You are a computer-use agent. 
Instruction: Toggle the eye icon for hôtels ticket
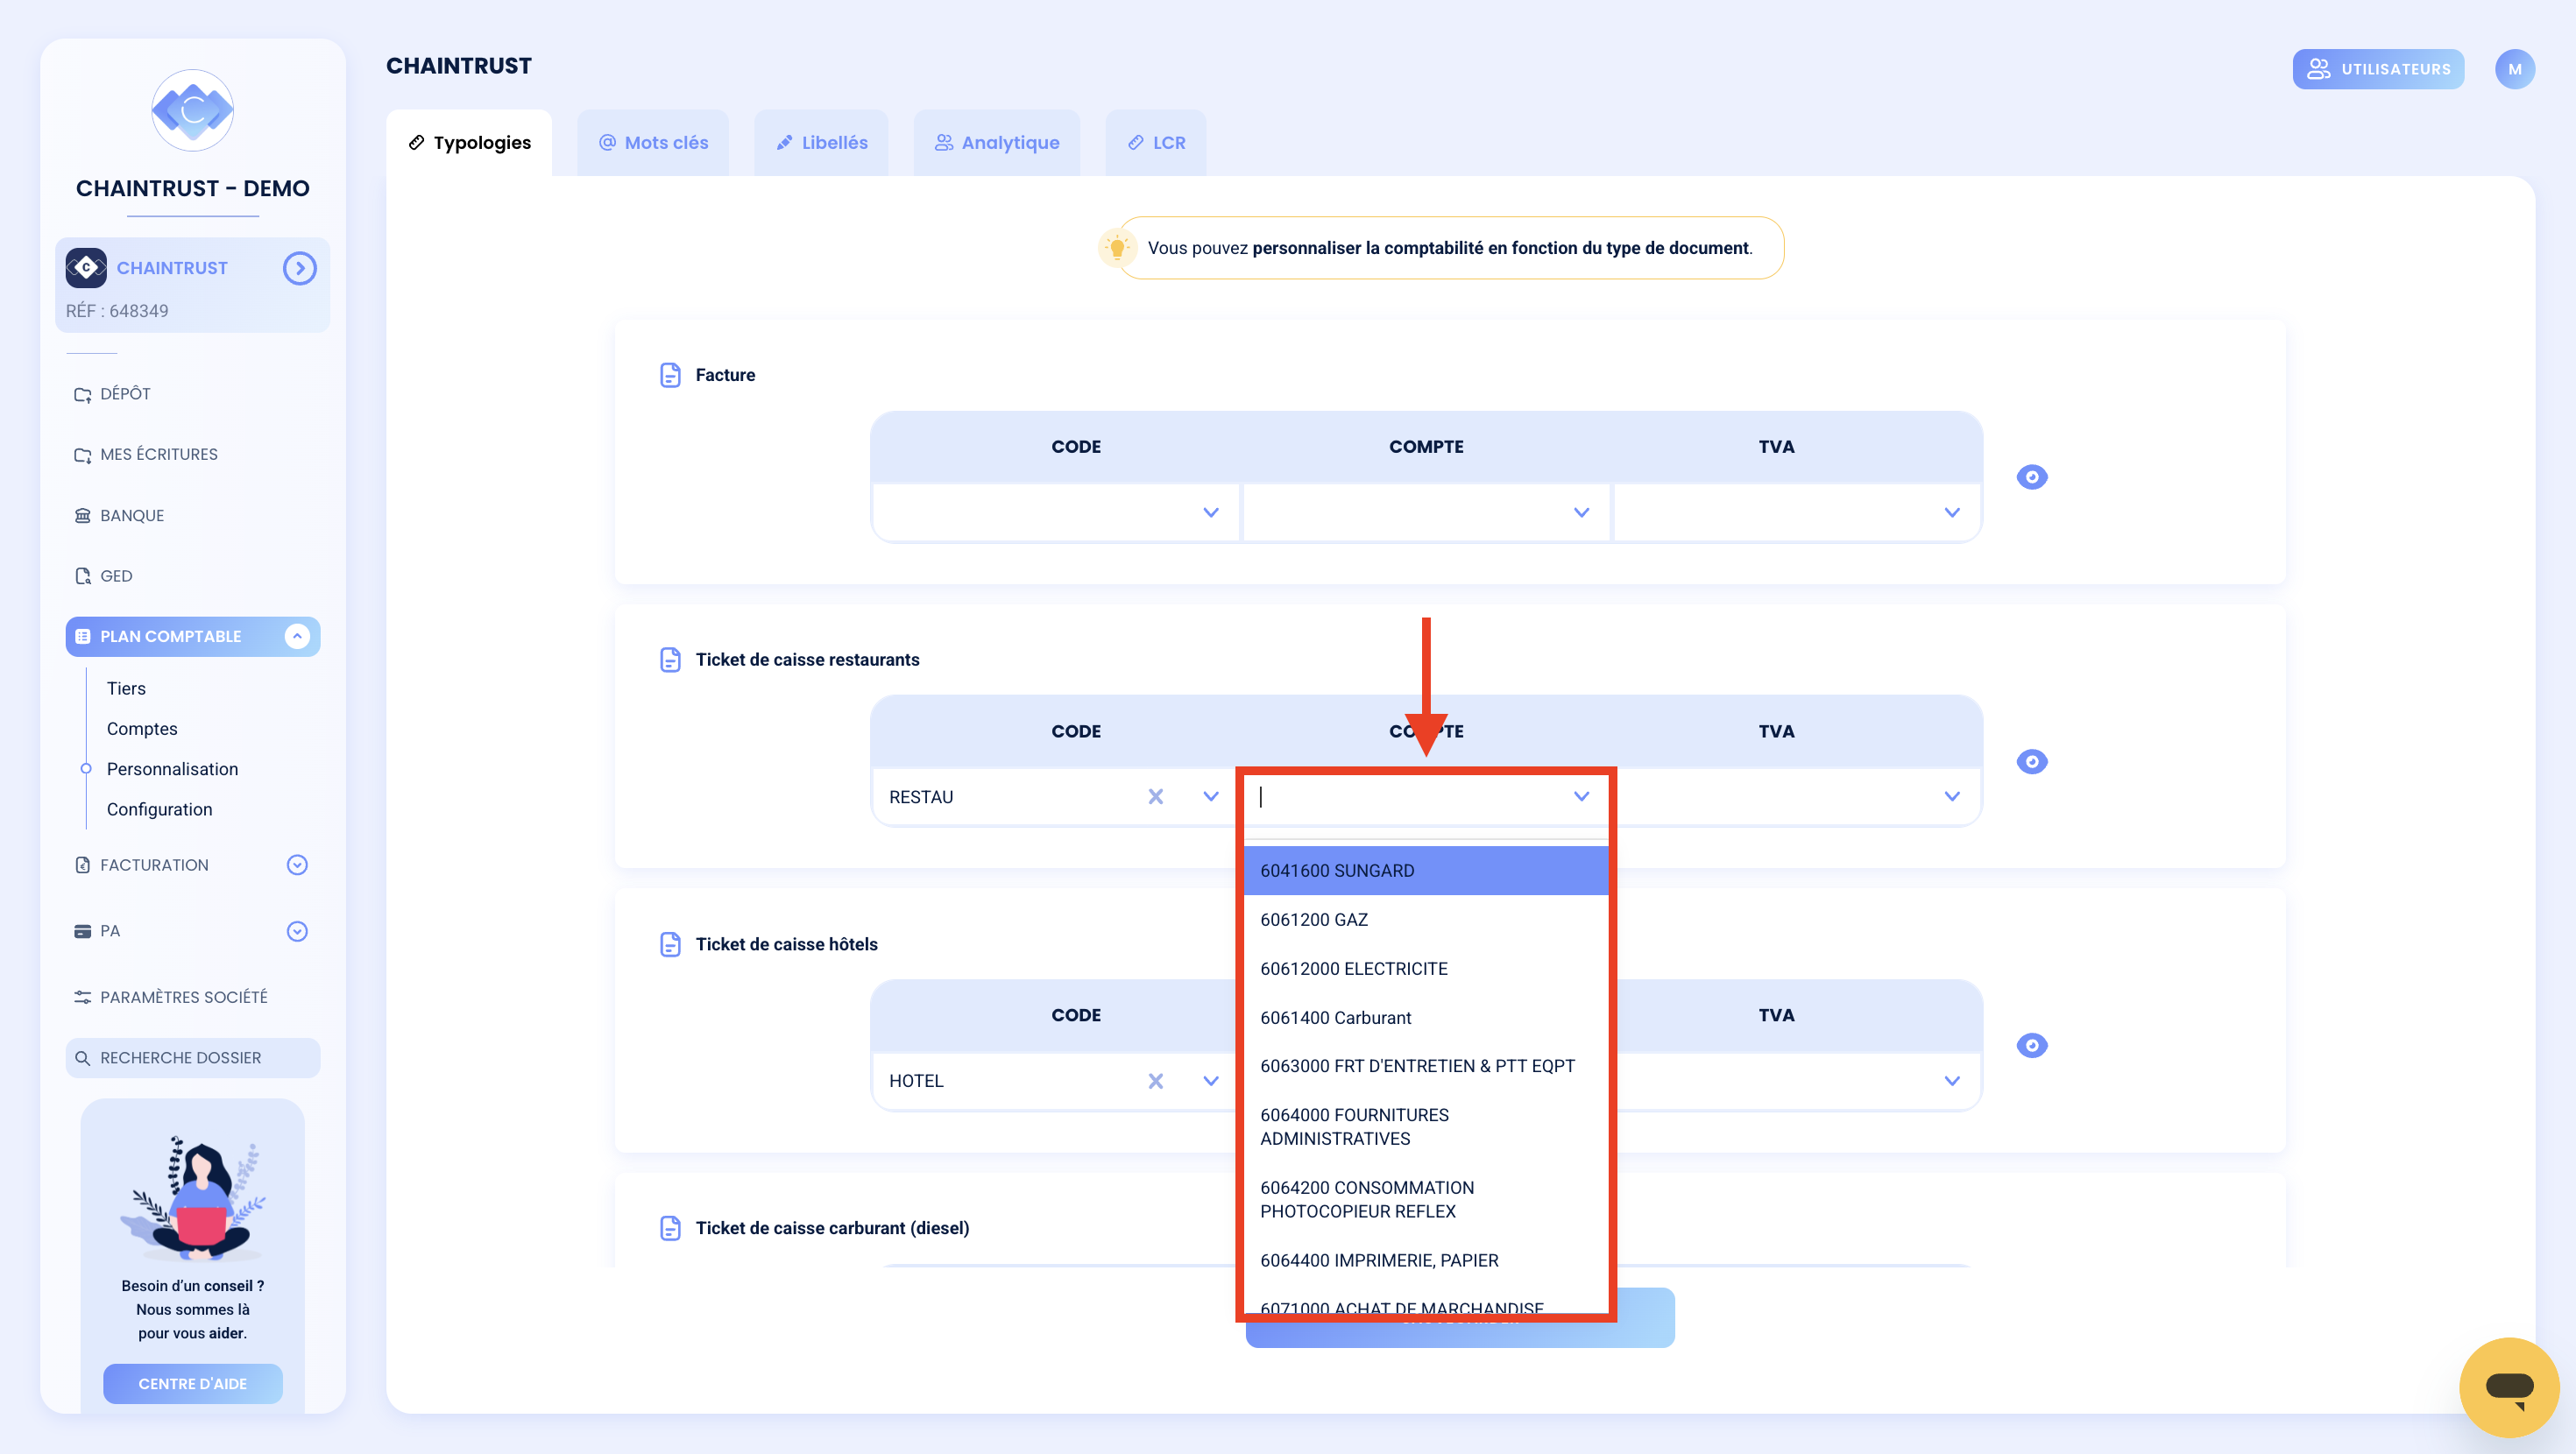[2032, 1046]
